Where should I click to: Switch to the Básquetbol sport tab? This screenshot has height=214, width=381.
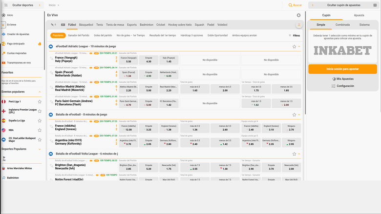click(86, 24)
